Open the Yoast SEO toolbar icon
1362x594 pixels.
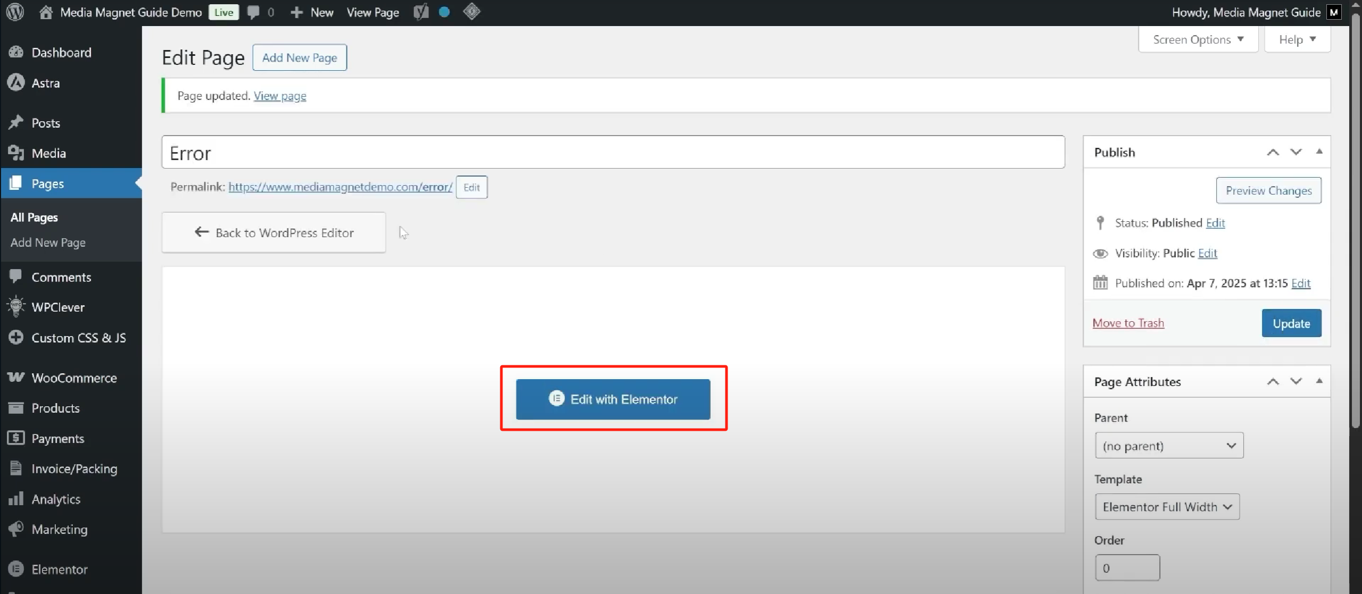coord(420,12)
